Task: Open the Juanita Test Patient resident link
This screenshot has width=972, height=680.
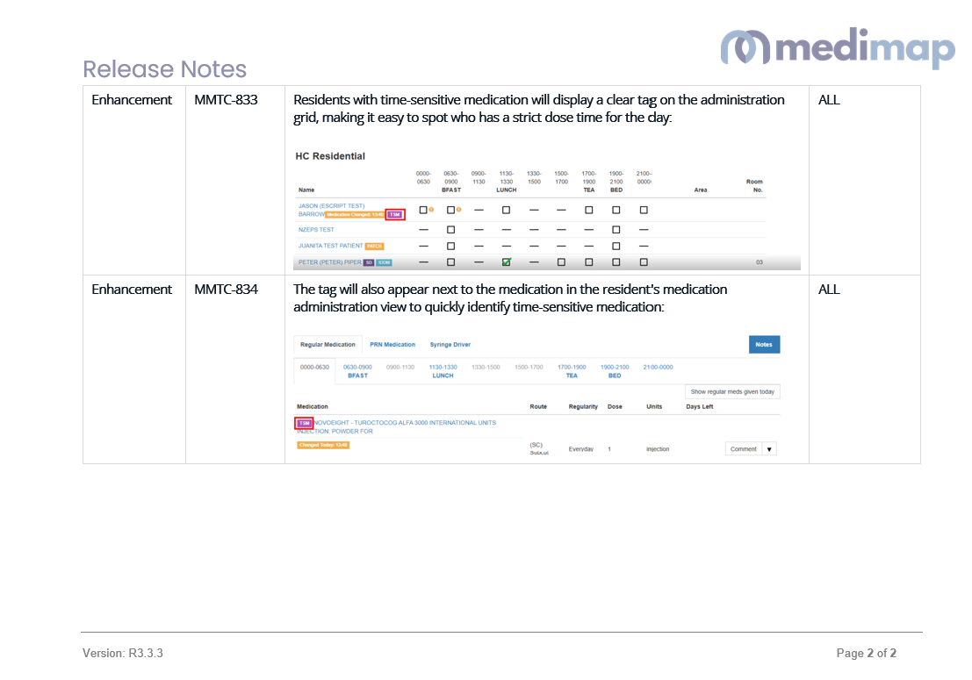Action: (330, 246)
